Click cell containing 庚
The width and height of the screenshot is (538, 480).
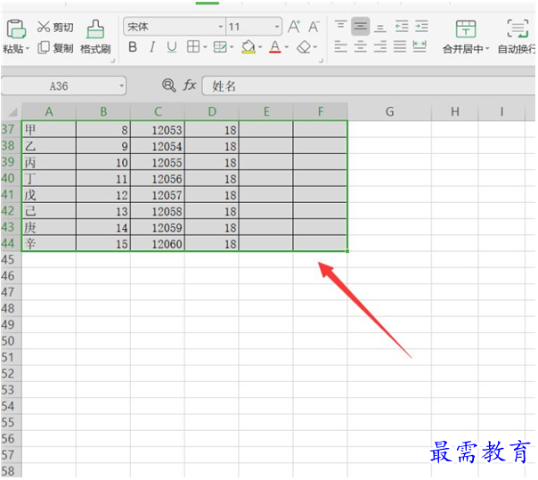[x=49, y=227]
